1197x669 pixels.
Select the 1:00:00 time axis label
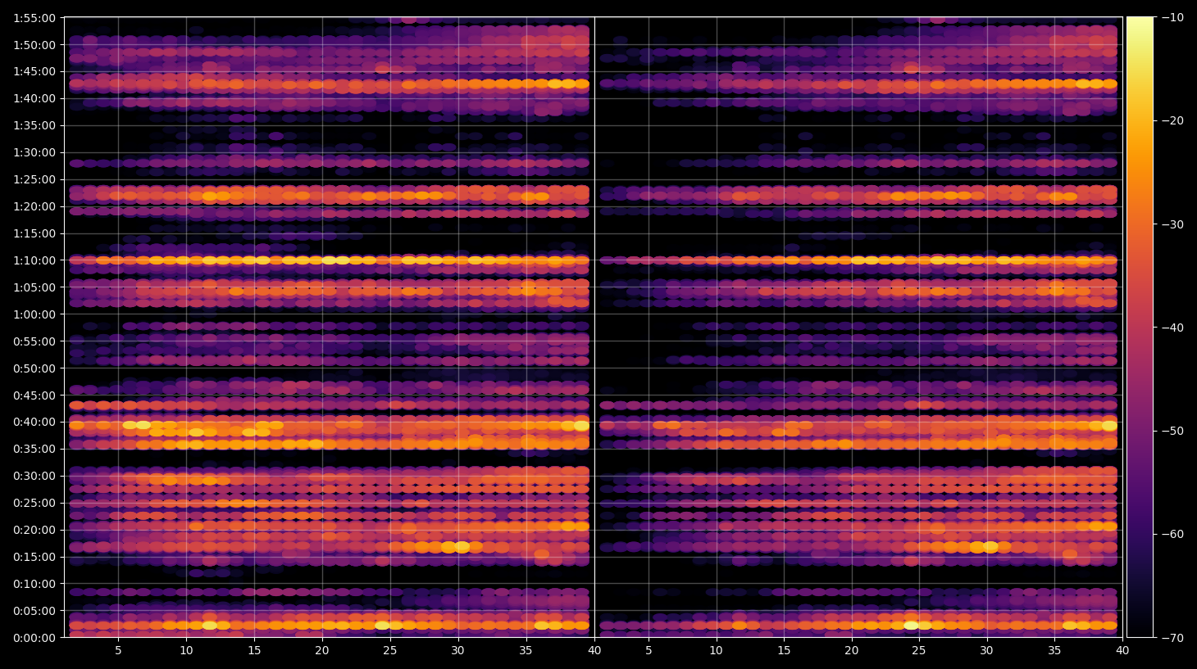pyautogui.click(x=34, y=314)
